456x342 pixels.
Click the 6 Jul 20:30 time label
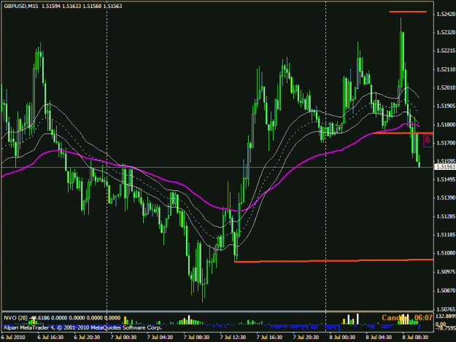coord(87,338)
